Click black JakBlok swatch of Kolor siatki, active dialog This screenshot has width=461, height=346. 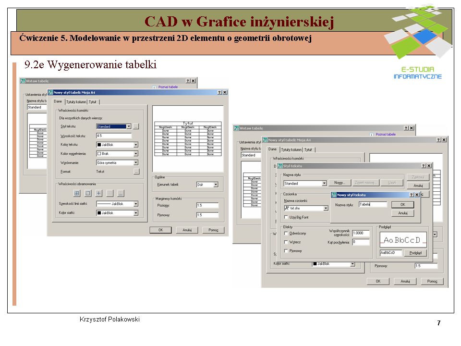(x=99, y=213)
